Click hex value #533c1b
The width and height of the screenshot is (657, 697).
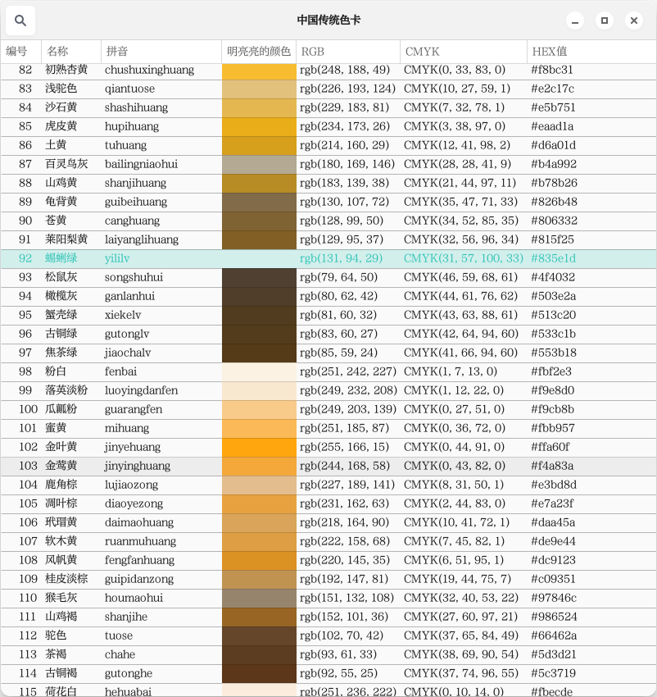553,334
